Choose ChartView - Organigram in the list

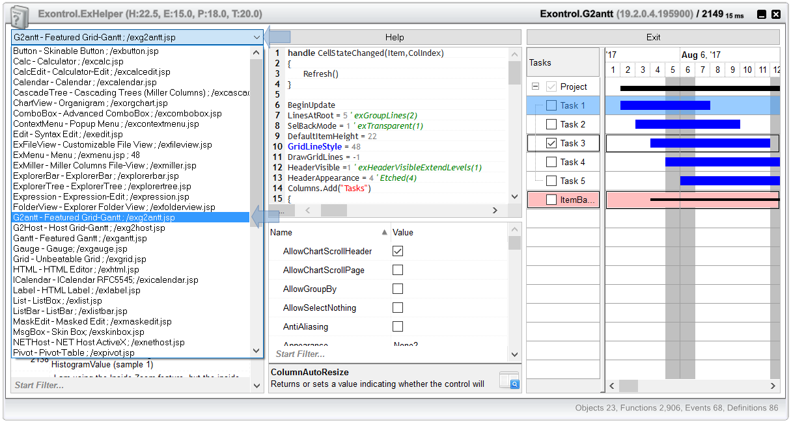[x=90, y=103]
